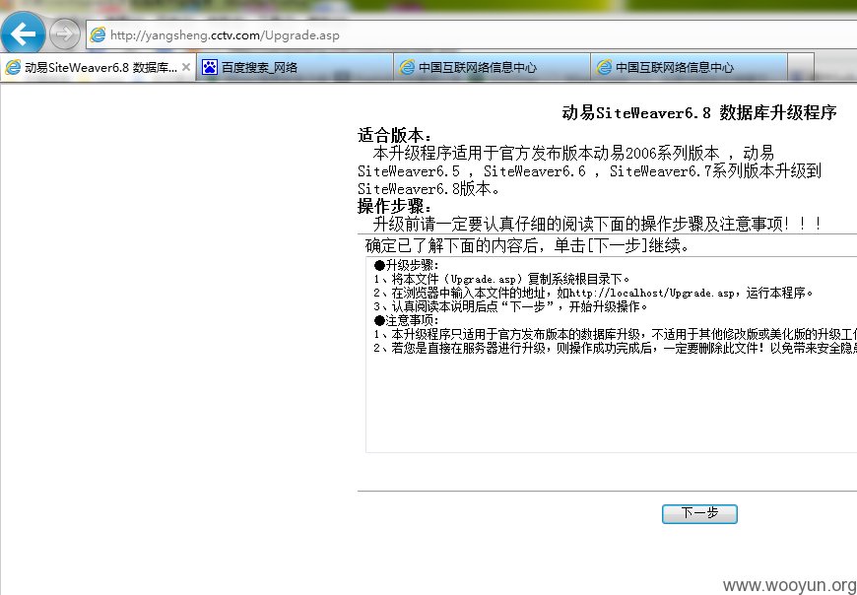Click the sentence 升级前请一定要认真仔细的阅读

pyautogui.click(x=597, y=224)
